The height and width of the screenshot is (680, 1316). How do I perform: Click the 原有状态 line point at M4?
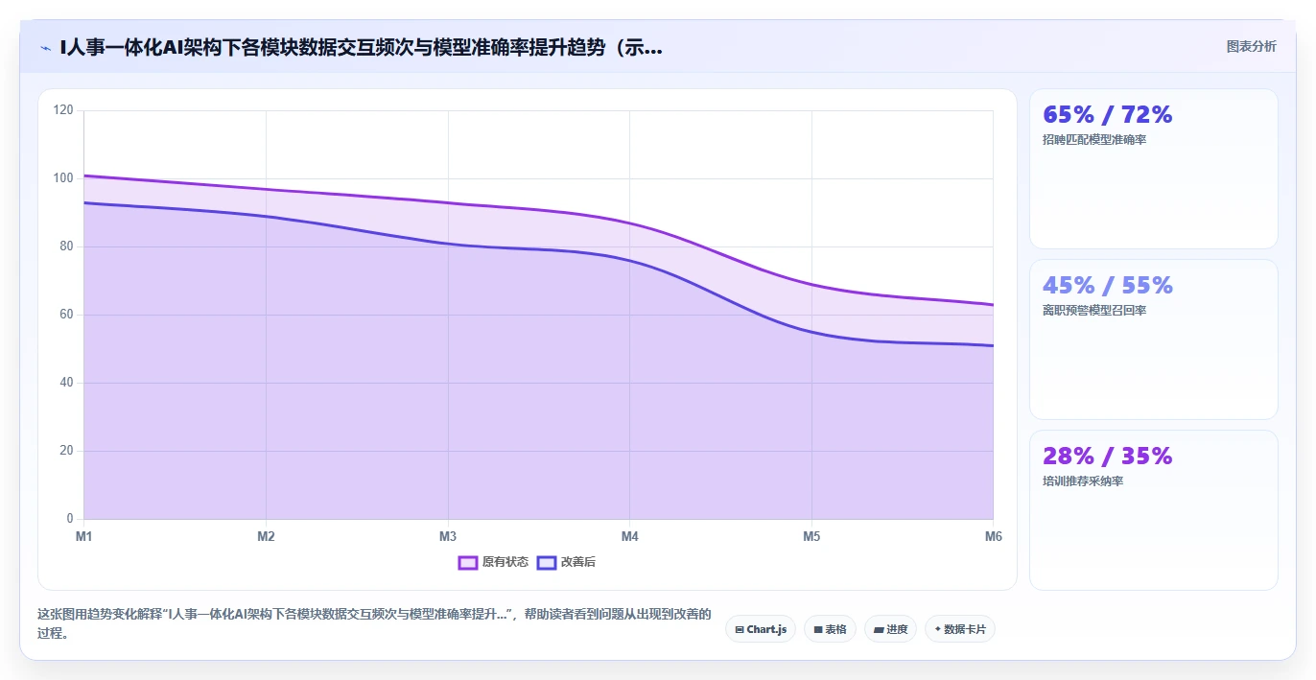tap(629, 223)
